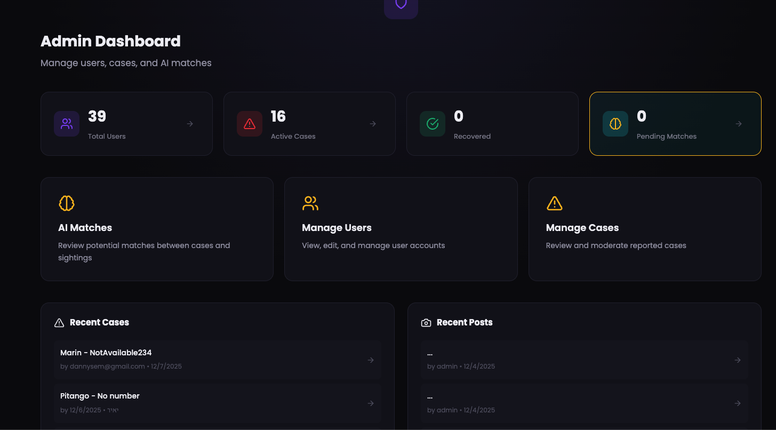Screen dimensions: 776x430
Task: Select the red Active Cases alert triangle icon
Action: click(249, 123)
